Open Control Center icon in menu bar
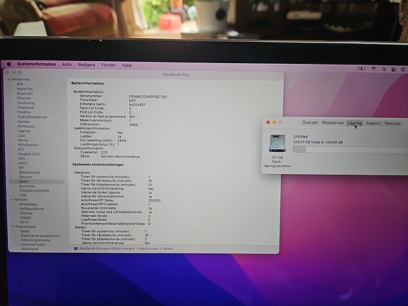The image size is (408, 306). pos(393,70)
